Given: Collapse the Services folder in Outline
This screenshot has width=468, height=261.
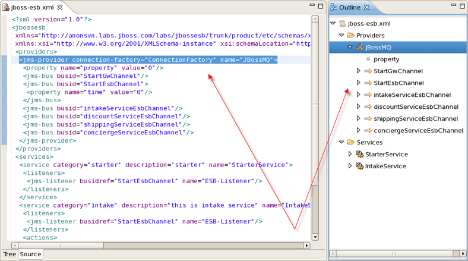Looking at the screenshot, I should pyautogui.click(x=341, y=143).
